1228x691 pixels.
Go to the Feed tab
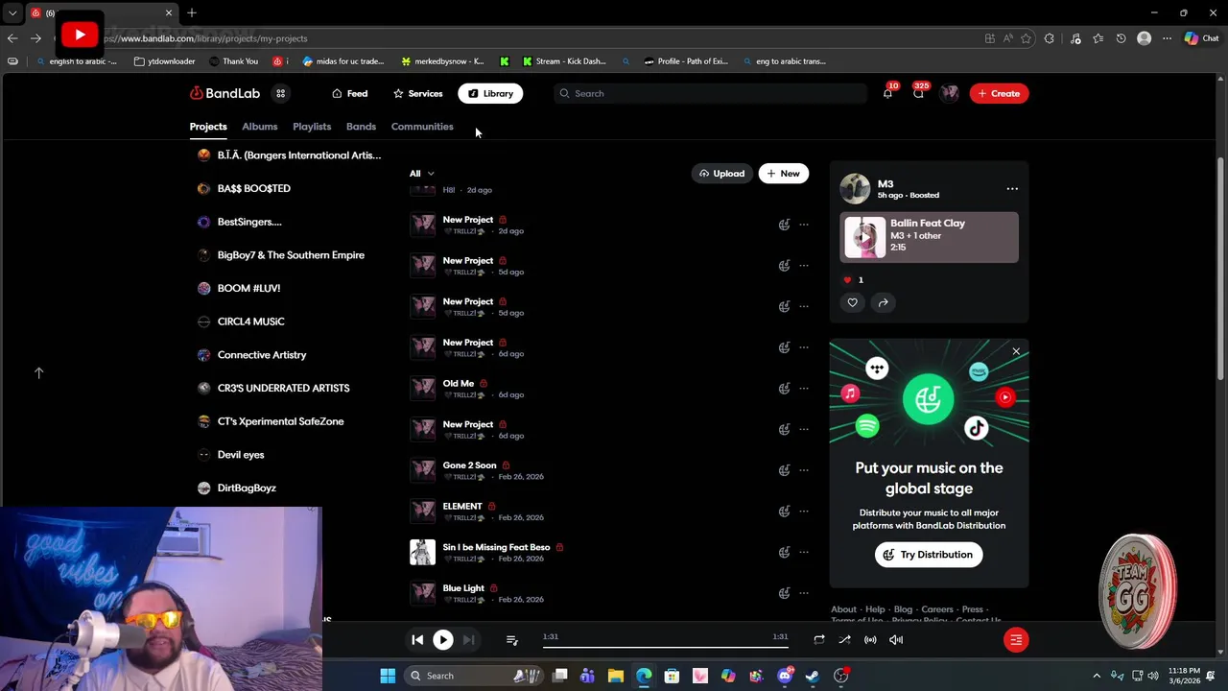(x=349, y=93)
